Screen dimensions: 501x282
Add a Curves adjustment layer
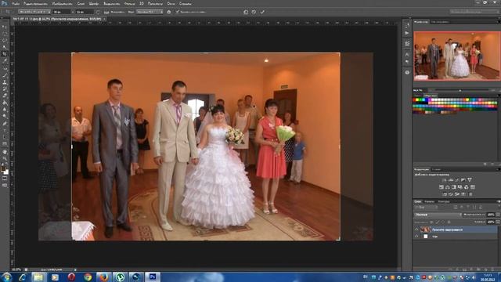(x=457, y=179)
